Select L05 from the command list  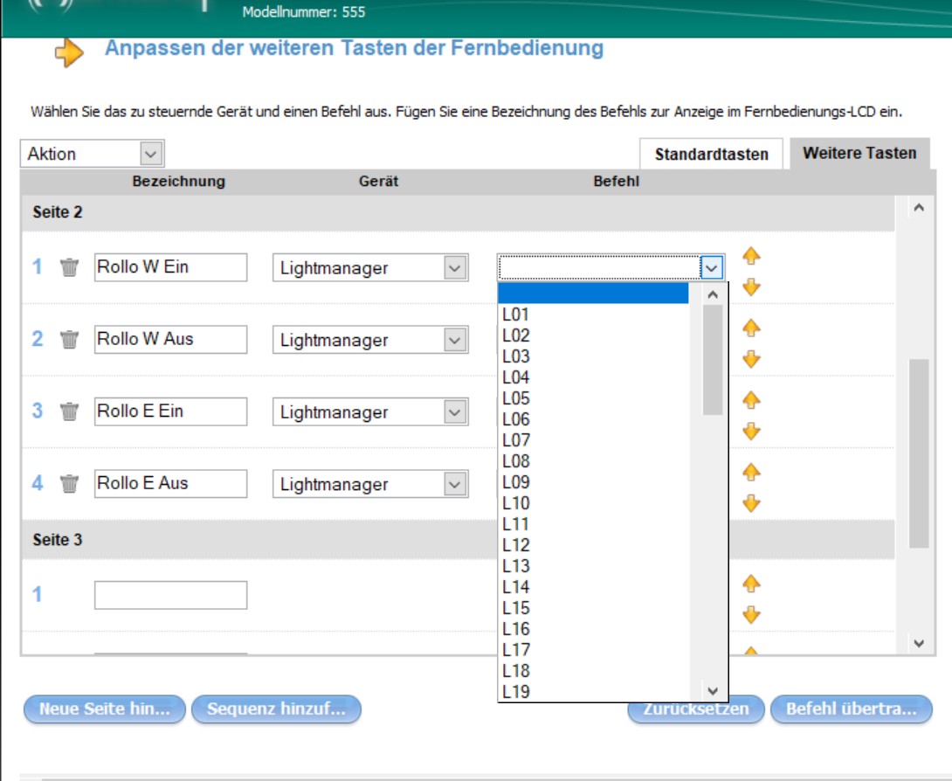pos(516,398)
